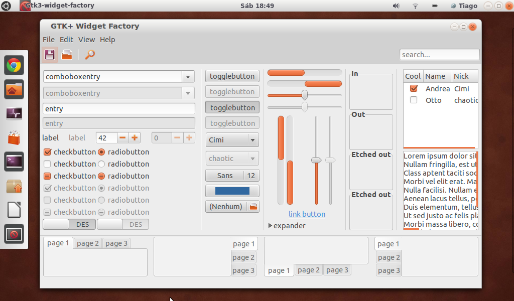
Task: Uncheck the first checked checkbutton
Action: point(47,152)
